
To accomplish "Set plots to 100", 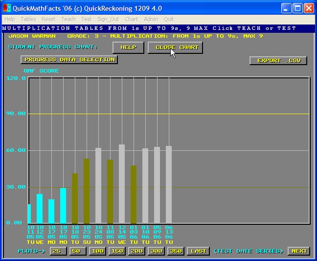I will (97, 251).
